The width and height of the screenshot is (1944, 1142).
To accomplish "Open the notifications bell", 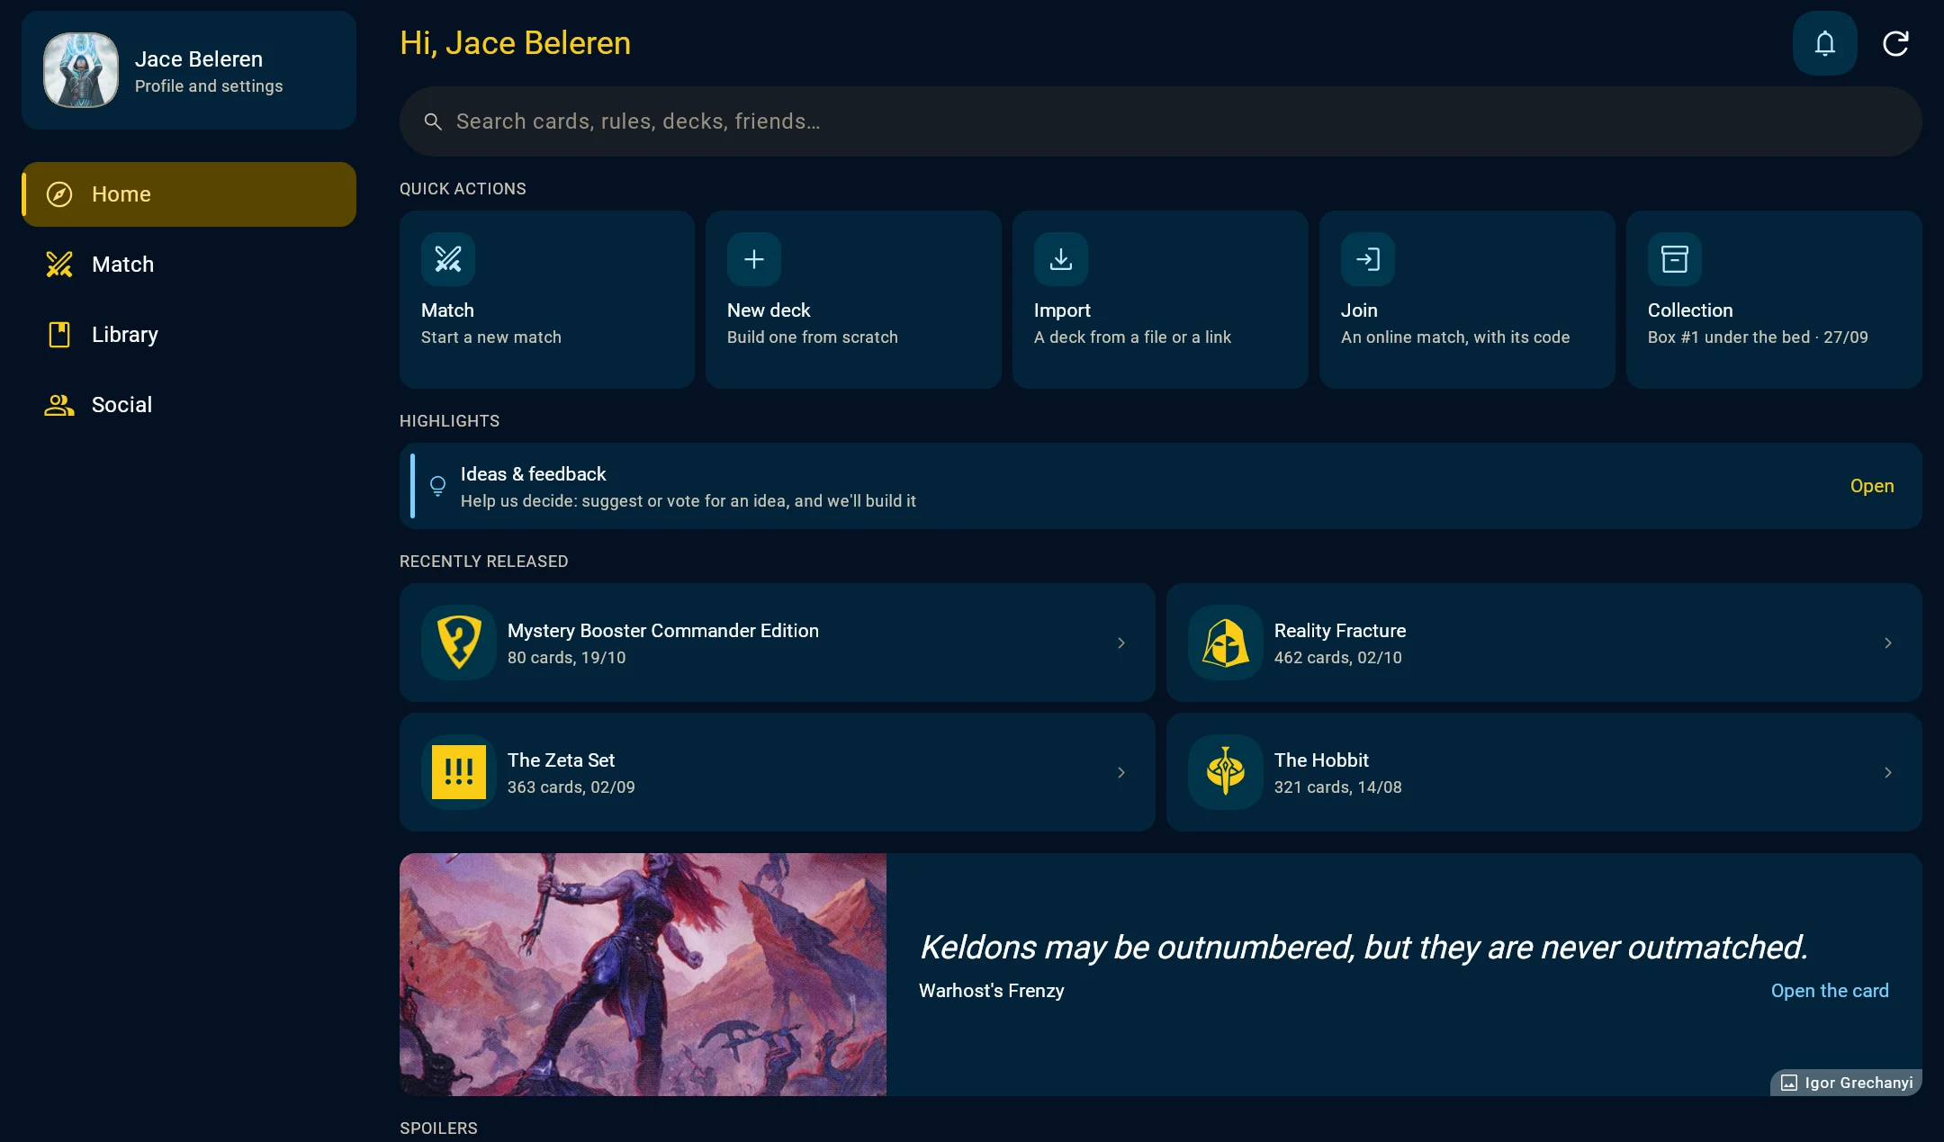I will pyautogui.click(x=1824, y=43).
